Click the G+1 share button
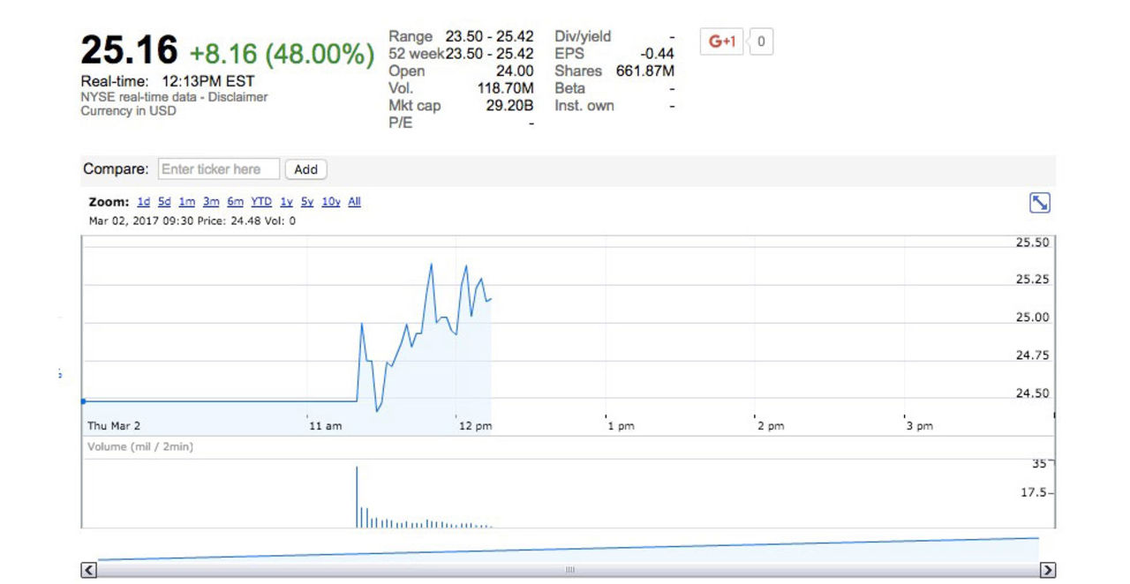1130x584 pixels. coord(722,41)
